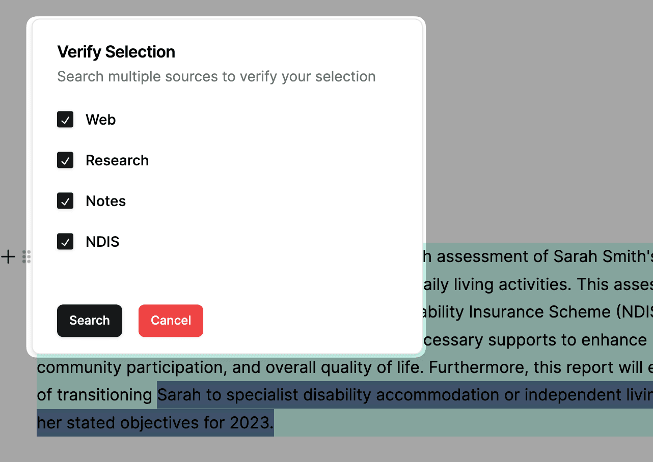Disable the Notes source checkbox
The height and width of the screenshot is (462, 653).
tap(65, 201)
